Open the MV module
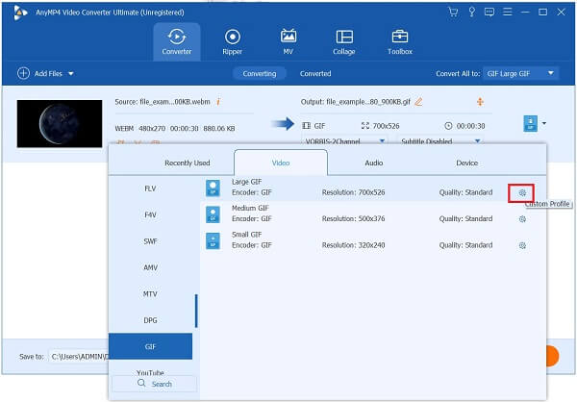Viewport: 577px width, 402px height. click(288, 42)
